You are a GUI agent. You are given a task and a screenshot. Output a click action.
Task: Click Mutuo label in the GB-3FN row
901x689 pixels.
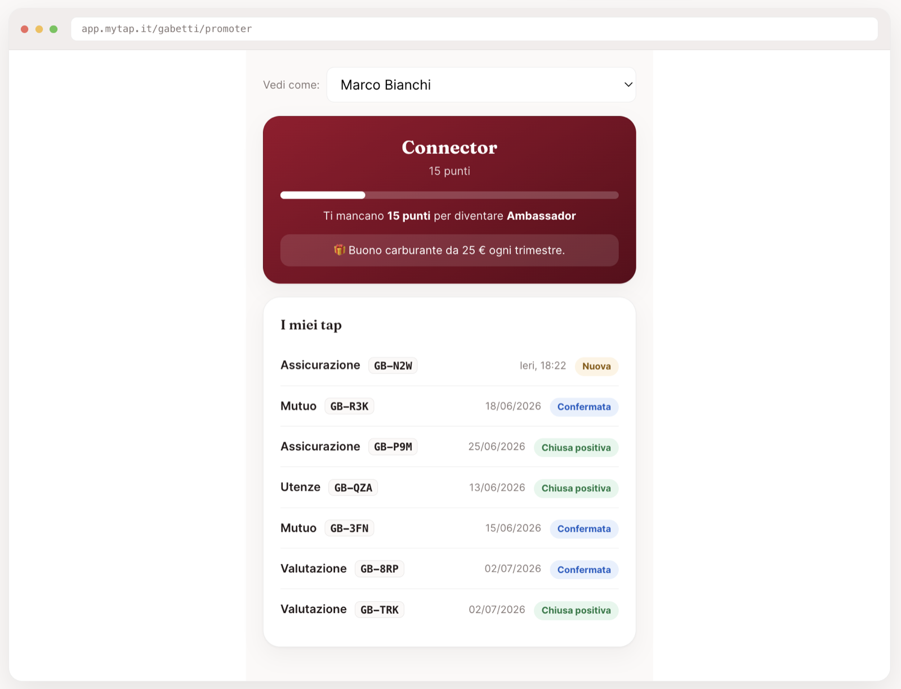298,528
